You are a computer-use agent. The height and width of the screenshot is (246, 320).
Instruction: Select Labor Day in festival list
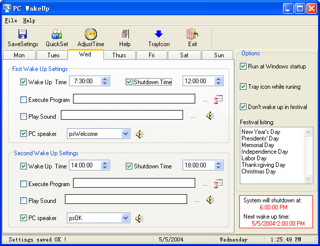click(254, 158)
